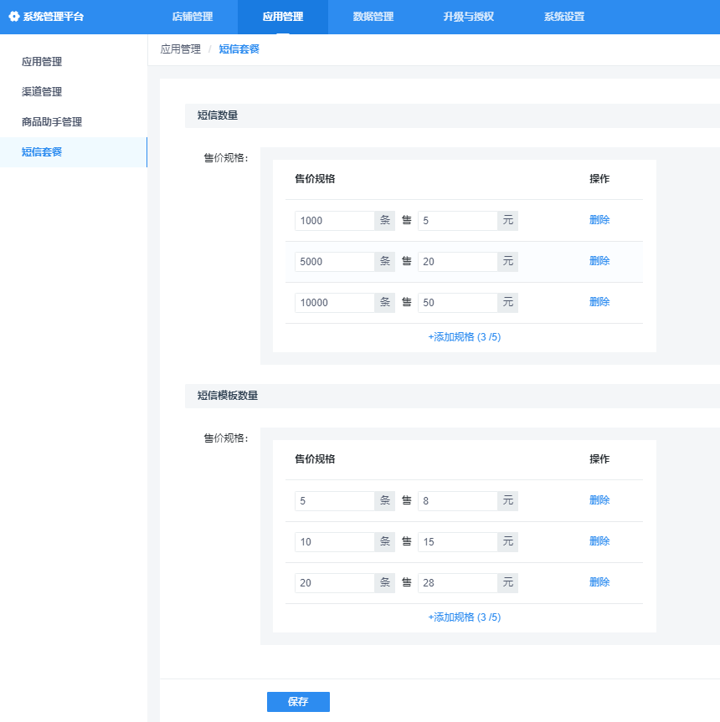
Task: Add a spec under 短信模板数量
Action: point(465,617)
